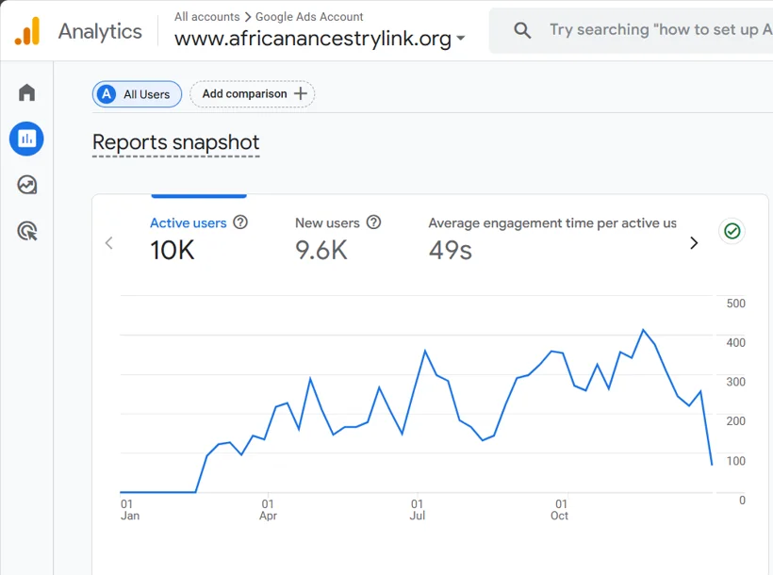The image size is (773, 575).
Task: Open the property selector dropdown arrow
Action: [460, 38]
